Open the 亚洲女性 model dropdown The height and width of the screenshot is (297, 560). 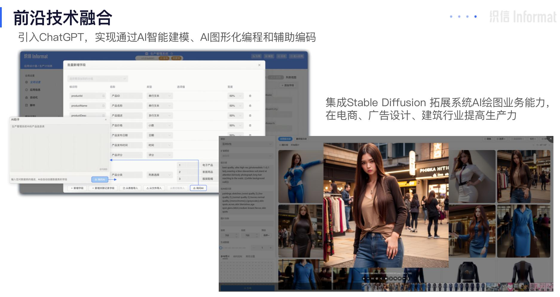tap(247, 144)
